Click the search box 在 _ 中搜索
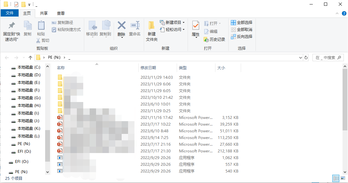This screenshot has height=183, width=348. (x=325, y=58)
